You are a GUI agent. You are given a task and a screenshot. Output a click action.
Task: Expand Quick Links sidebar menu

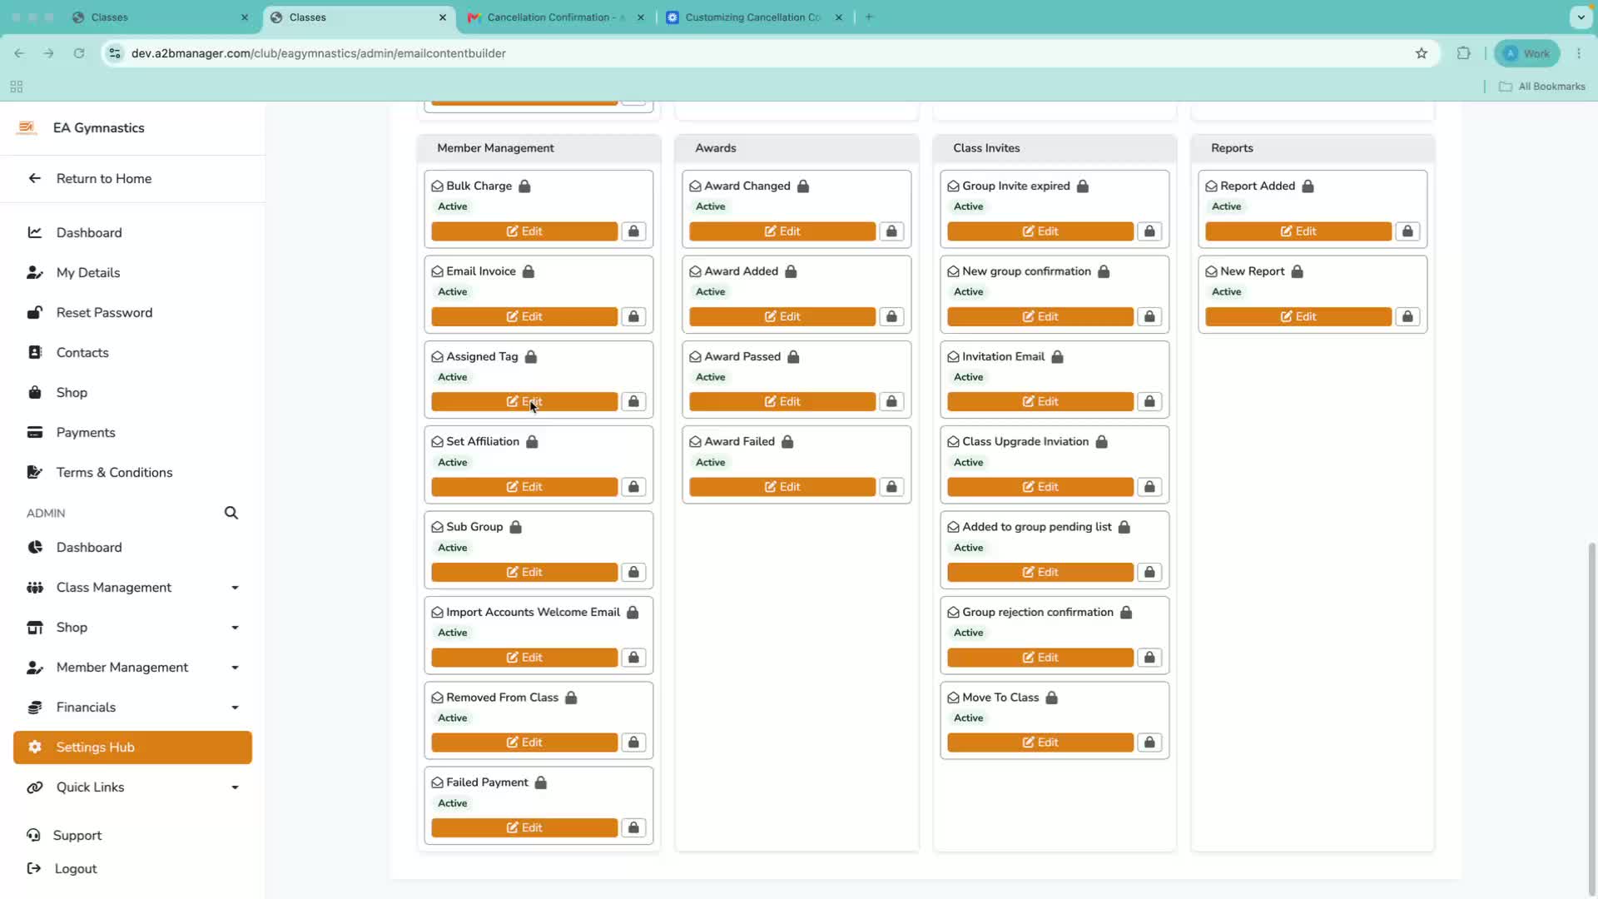[x=133, y=787]
